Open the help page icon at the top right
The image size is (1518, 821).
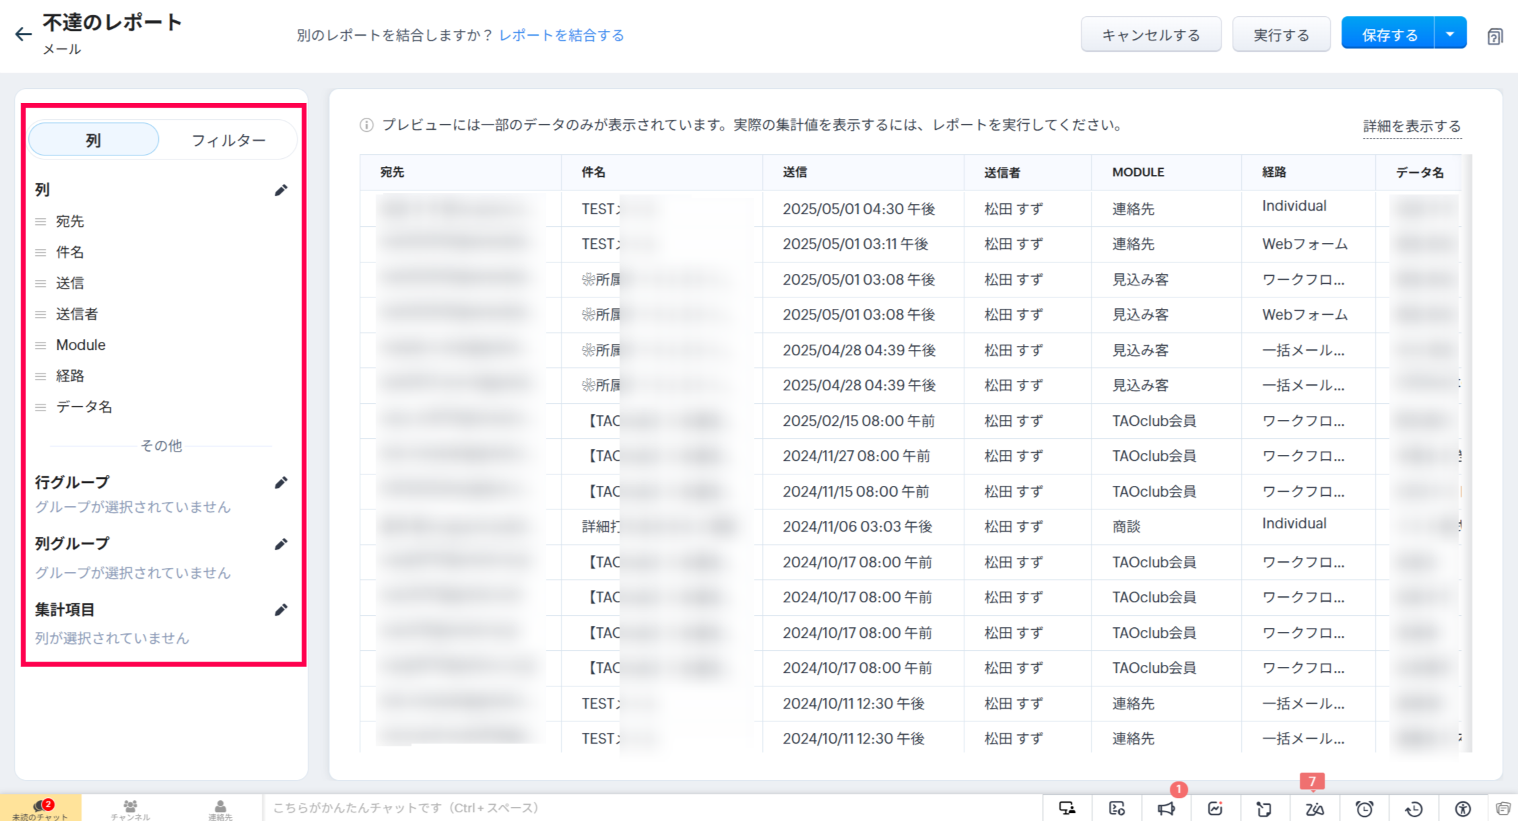pos(1494,36)
